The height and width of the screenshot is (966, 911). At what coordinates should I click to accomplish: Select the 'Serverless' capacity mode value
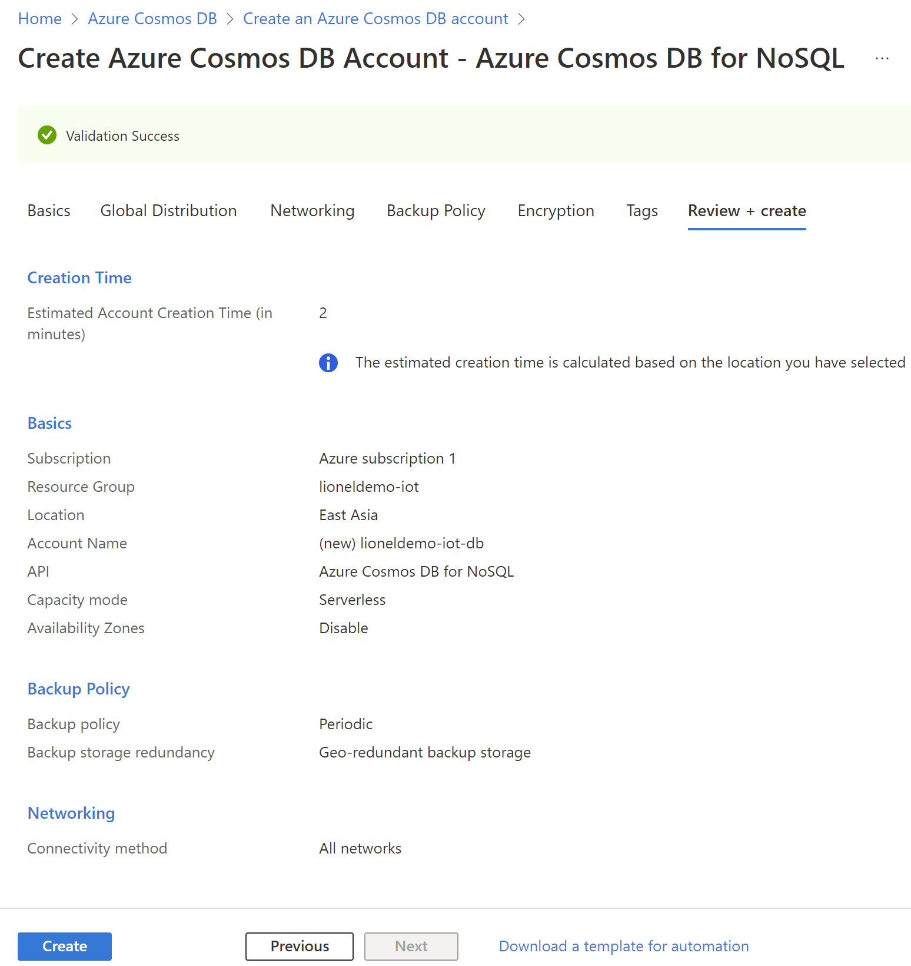point(352,600)
